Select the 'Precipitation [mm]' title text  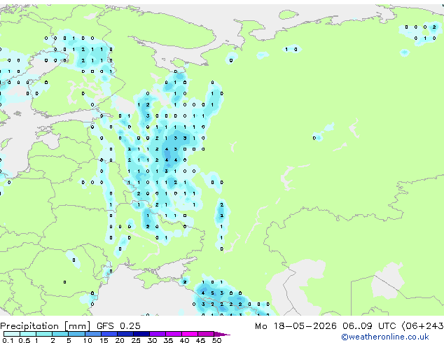tap(46, 326)
